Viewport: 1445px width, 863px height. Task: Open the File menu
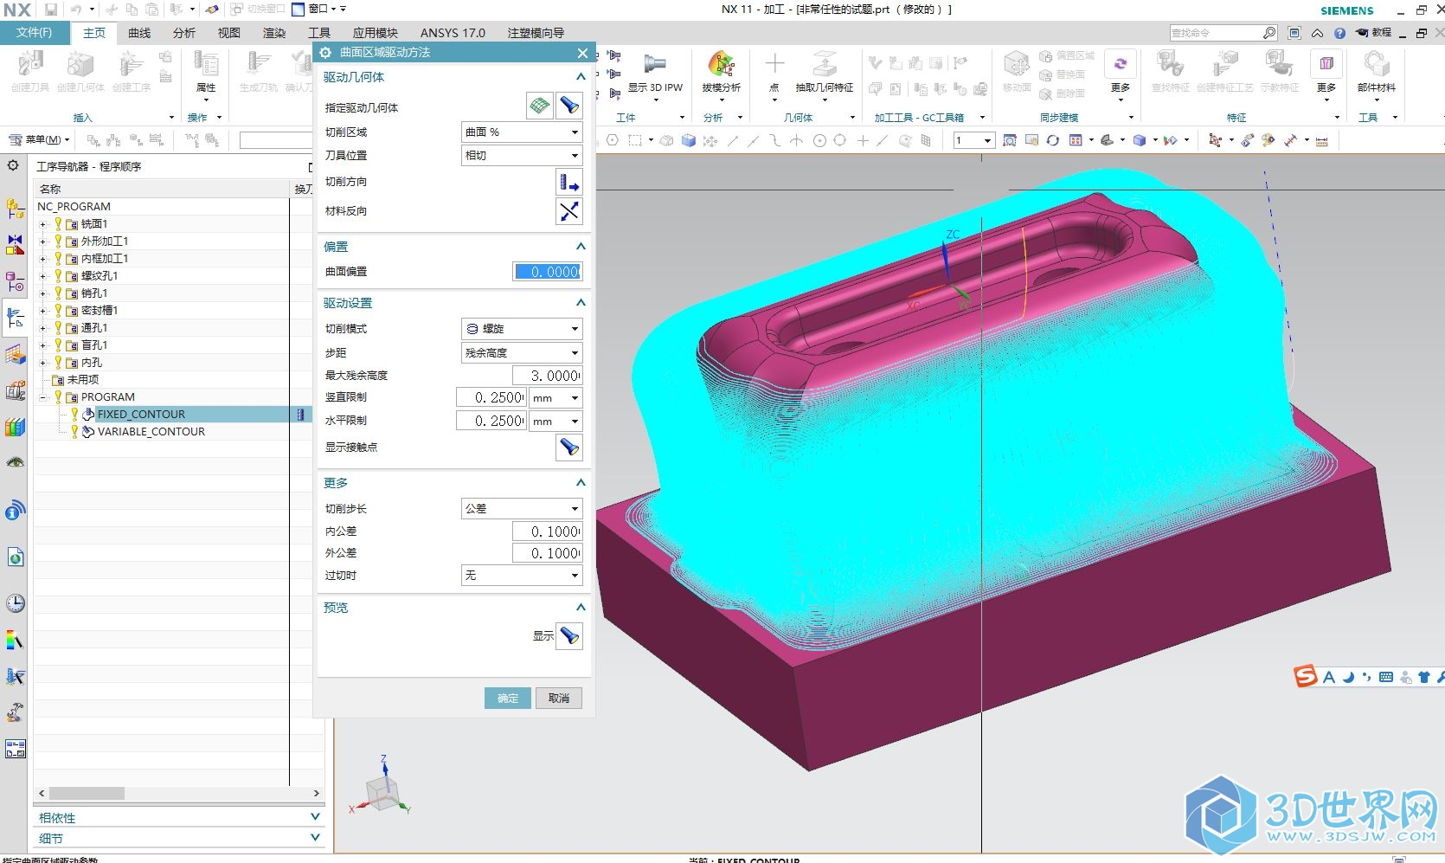(x=34, y=33)
